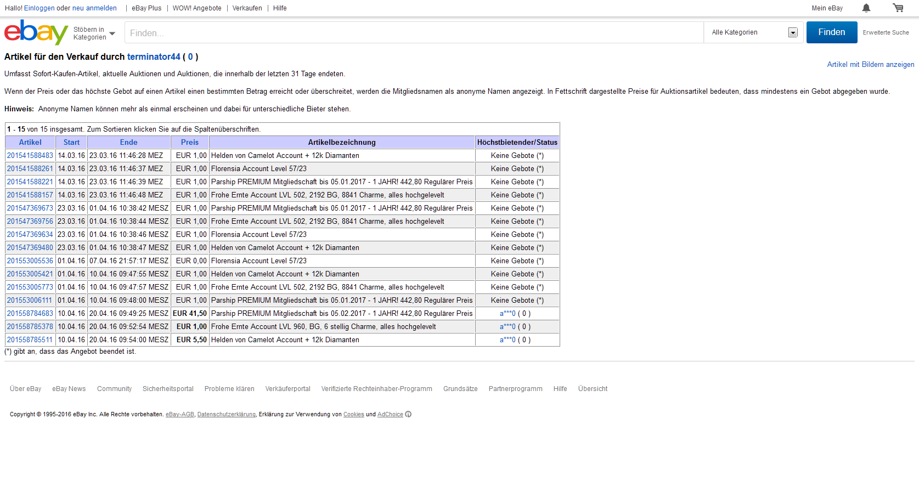The height and width of the screenshot is (498, 919).
Task: Open eBay-AGB link in copyright line
Action: point(180,415)
